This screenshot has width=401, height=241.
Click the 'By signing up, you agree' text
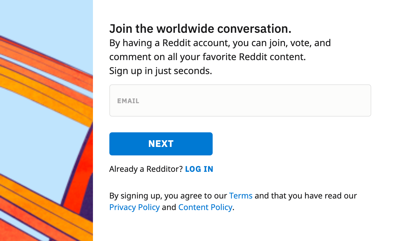point(168,196)
